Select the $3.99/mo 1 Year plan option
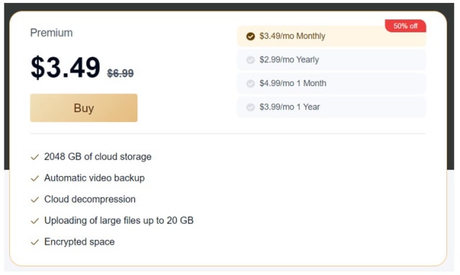Image resolution: width=460 pixels, height=275 pixels. (331, 107)
